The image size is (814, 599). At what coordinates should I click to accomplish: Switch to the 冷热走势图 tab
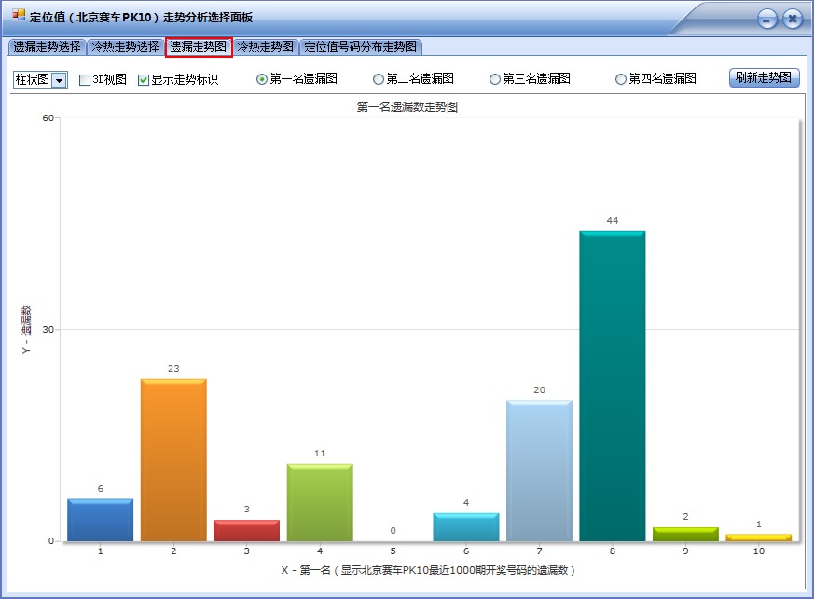click(x=266, y=47)
